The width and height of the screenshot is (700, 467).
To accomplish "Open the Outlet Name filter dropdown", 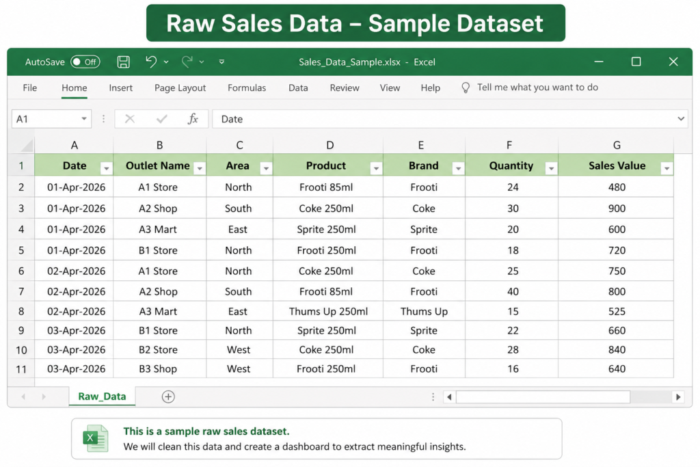I will [x=200, y=168].
